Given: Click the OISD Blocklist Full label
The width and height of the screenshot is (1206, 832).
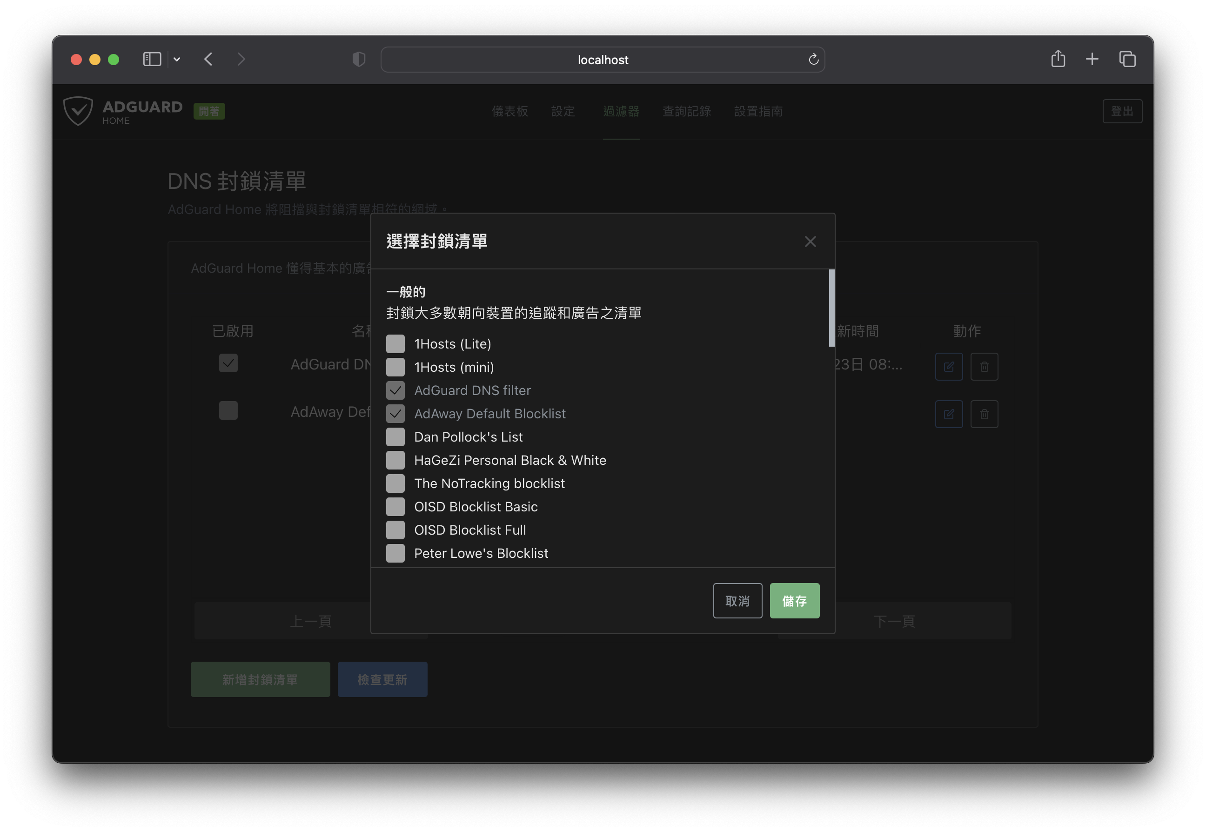Looking at the screenshot, I should click(469, 530).
